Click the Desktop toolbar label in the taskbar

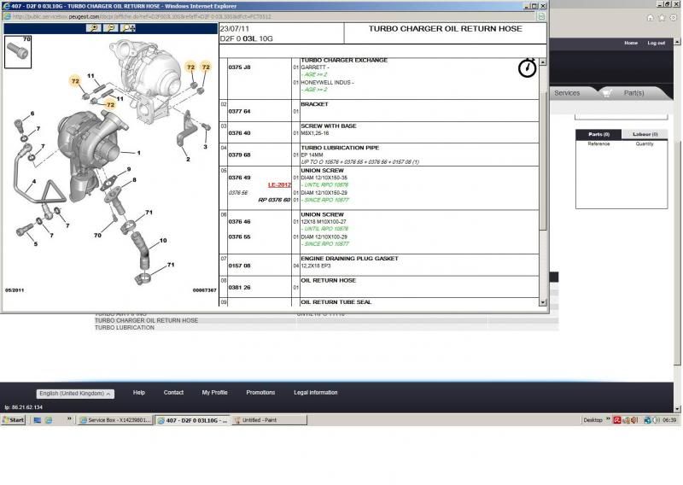(593, 420)
